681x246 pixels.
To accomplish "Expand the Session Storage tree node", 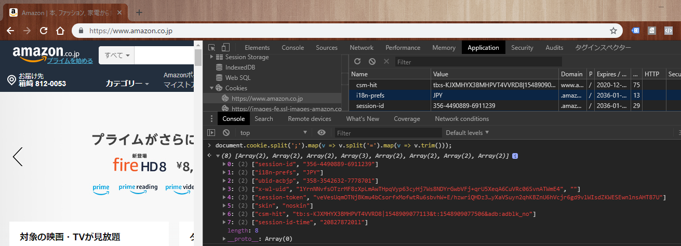I will (x=211, y=57).
